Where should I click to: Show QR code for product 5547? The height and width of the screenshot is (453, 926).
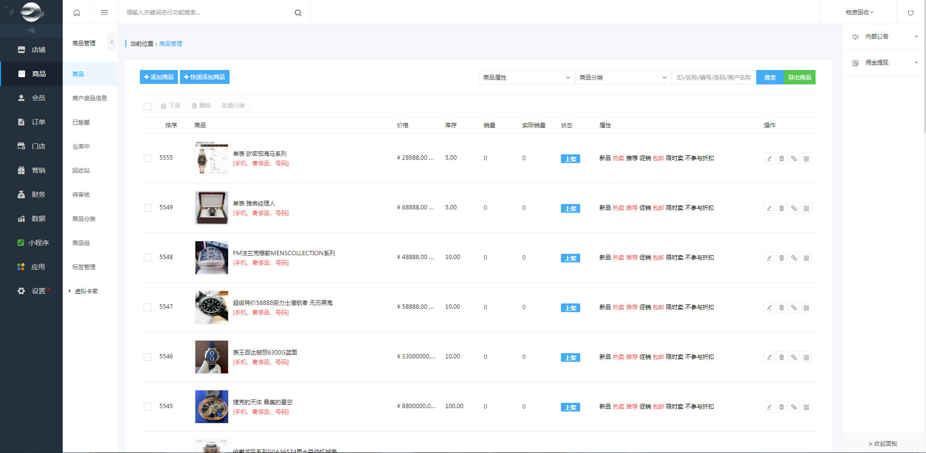click(x=806, y=307)
